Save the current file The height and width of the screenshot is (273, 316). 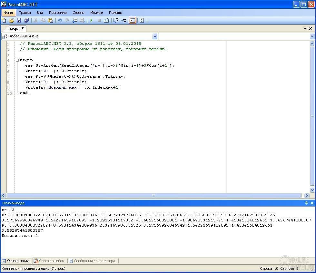coord(19,20)
